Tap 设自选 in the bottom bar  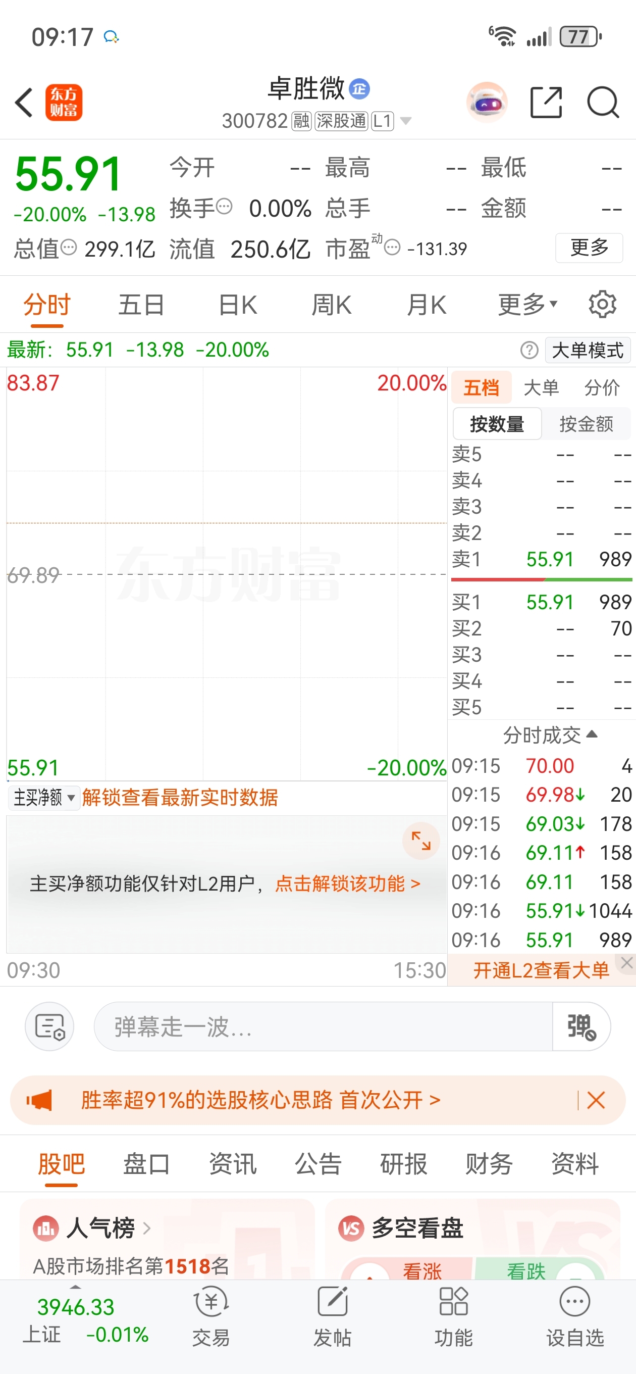(x=575, y=1316)
